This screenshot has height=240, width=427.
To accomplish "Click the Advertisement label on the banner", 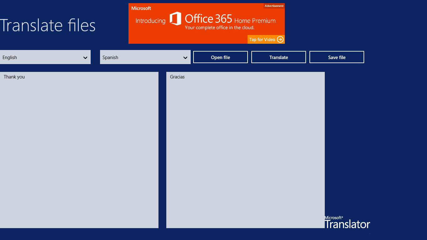I will 274,6.
